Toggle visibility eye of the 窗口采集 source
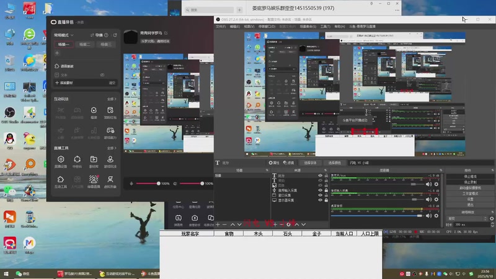496x279 pixels. pos(320,195)
